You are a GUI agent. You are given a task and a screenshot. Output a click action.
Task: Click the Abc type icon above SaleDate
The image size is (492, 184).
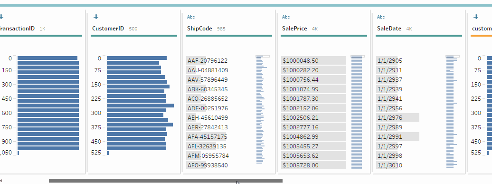pos(380,17)
